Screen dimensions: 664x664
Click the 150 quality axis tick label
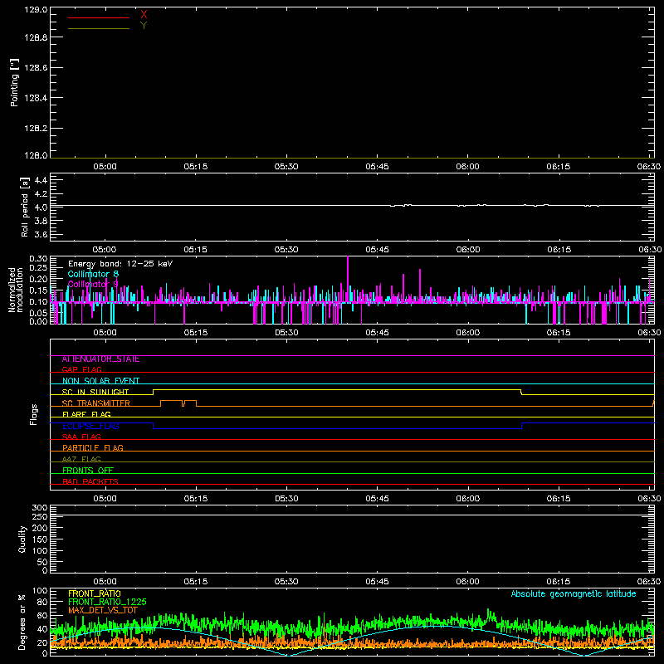[40, 539]
